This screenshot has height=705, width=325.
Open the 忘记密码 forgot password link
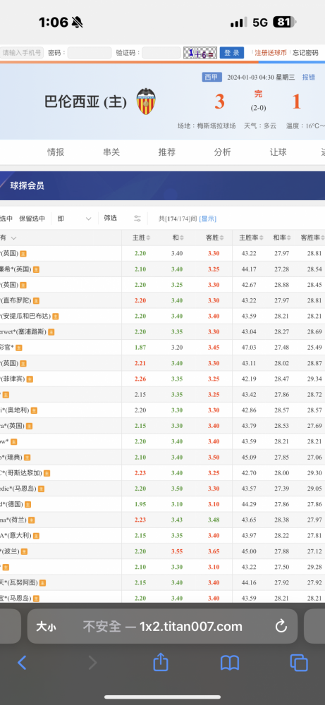(x=306, y=53)
